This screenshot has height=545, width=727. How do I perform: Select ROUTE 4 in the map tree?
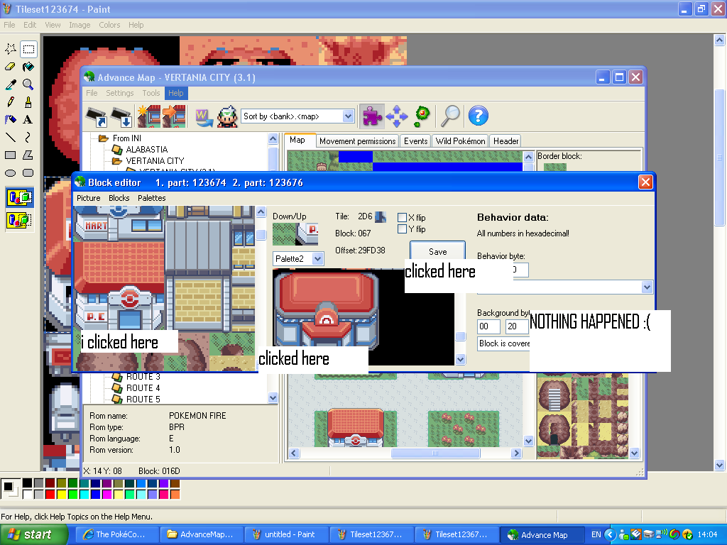143,388
